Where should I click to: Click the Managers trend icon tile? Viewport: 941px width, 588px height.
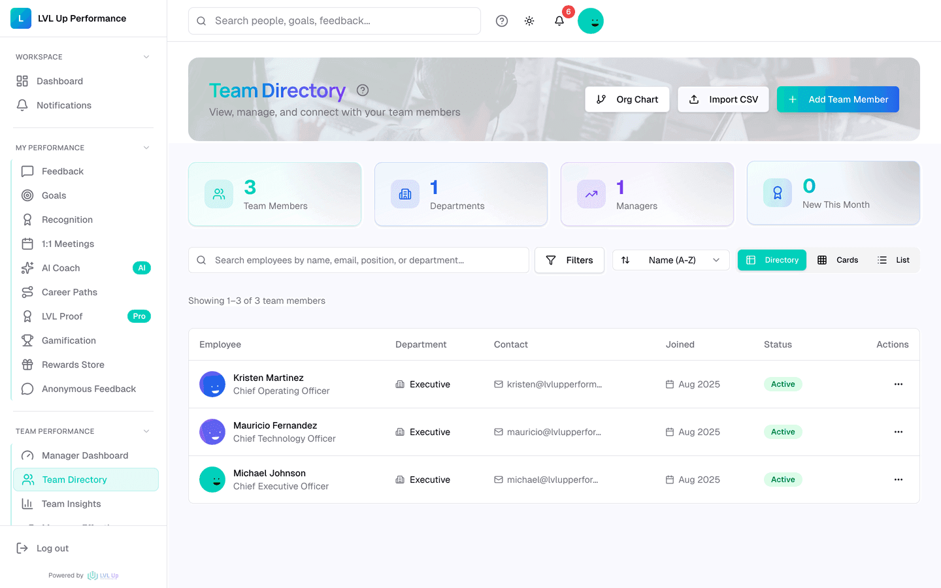pyautogui.click(x=591, y=194)
